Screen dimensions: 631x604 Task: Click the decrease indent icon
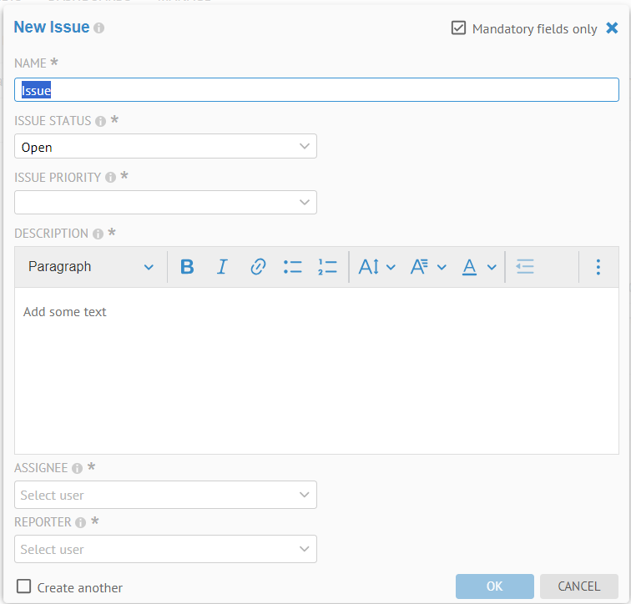525,267
